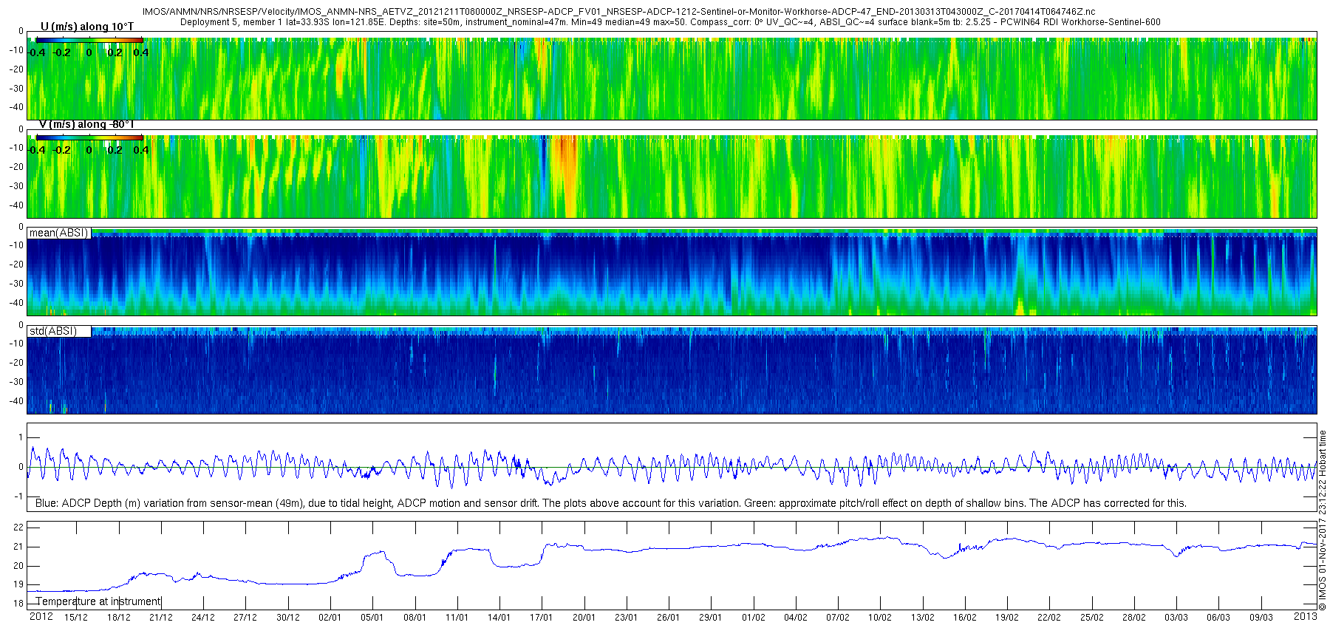The height and width of the screenshot is (628, 1330).
Task: Click the vertical IMOS copyright timestamp text
Action: coord(1323,520)
